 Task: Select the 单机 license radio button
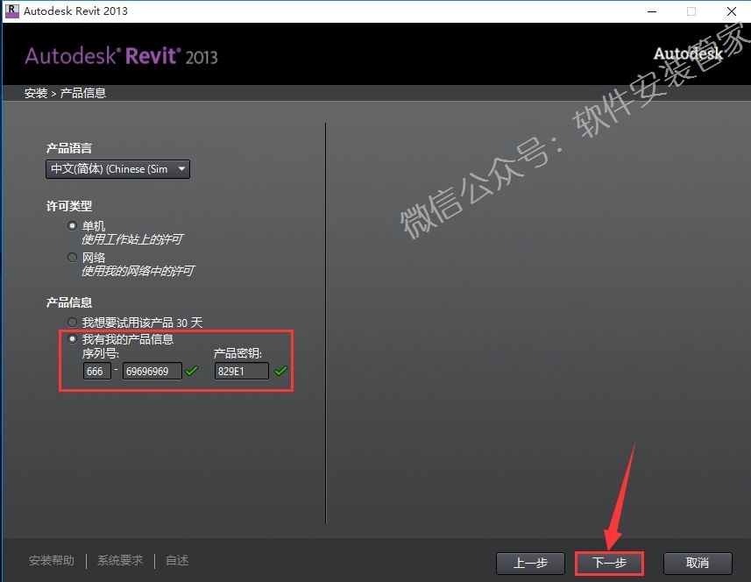pos(72,225)
